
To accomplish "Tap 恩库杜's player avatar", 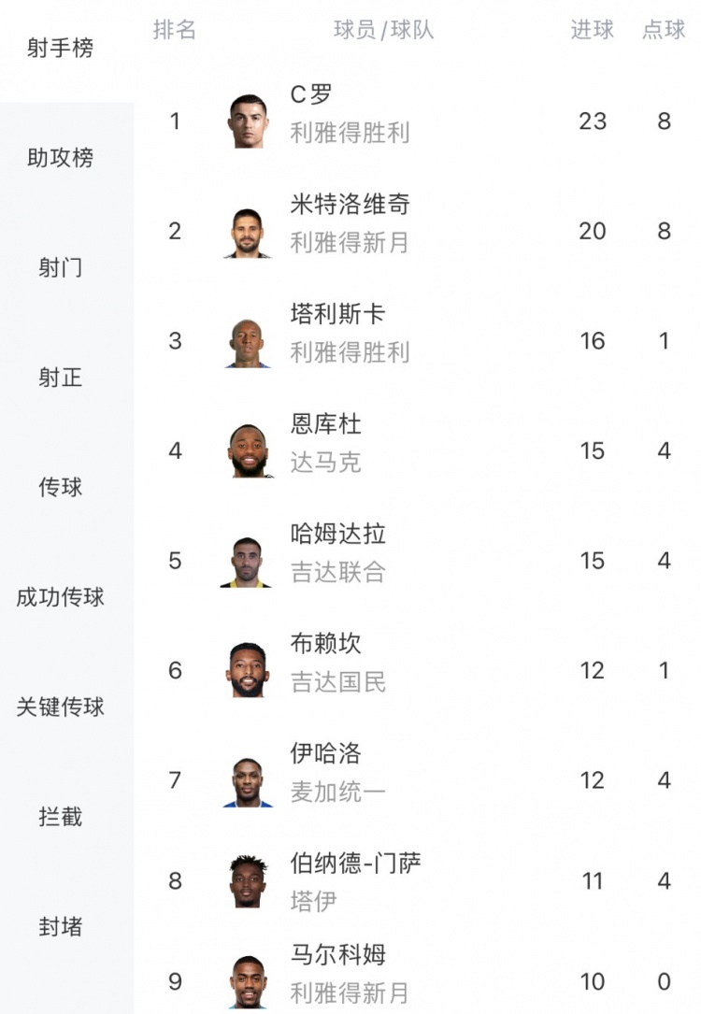I will tap(248, 451).
